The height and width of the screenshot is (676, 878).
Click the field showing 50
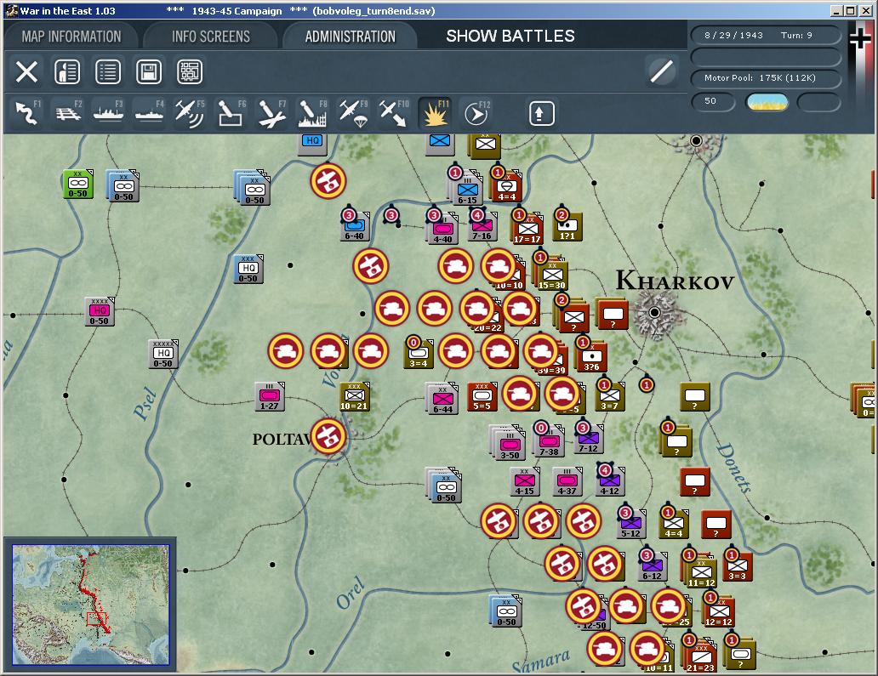[x=713, y=101]
